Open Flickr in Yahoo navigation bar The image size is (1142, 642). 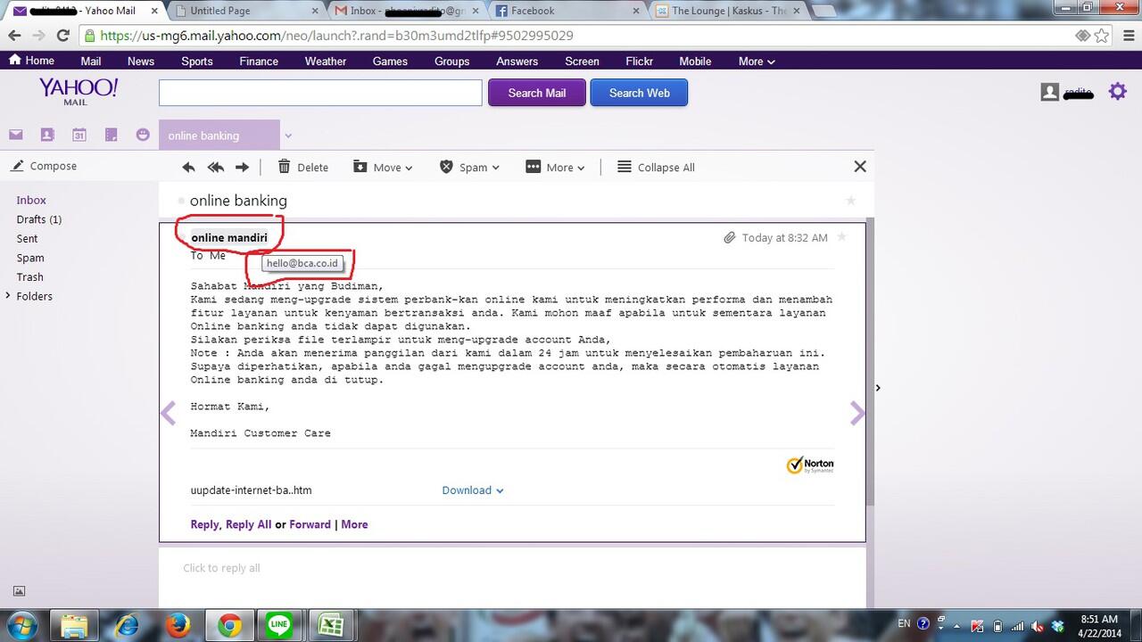pyautogui.click(x=640, y=62)
